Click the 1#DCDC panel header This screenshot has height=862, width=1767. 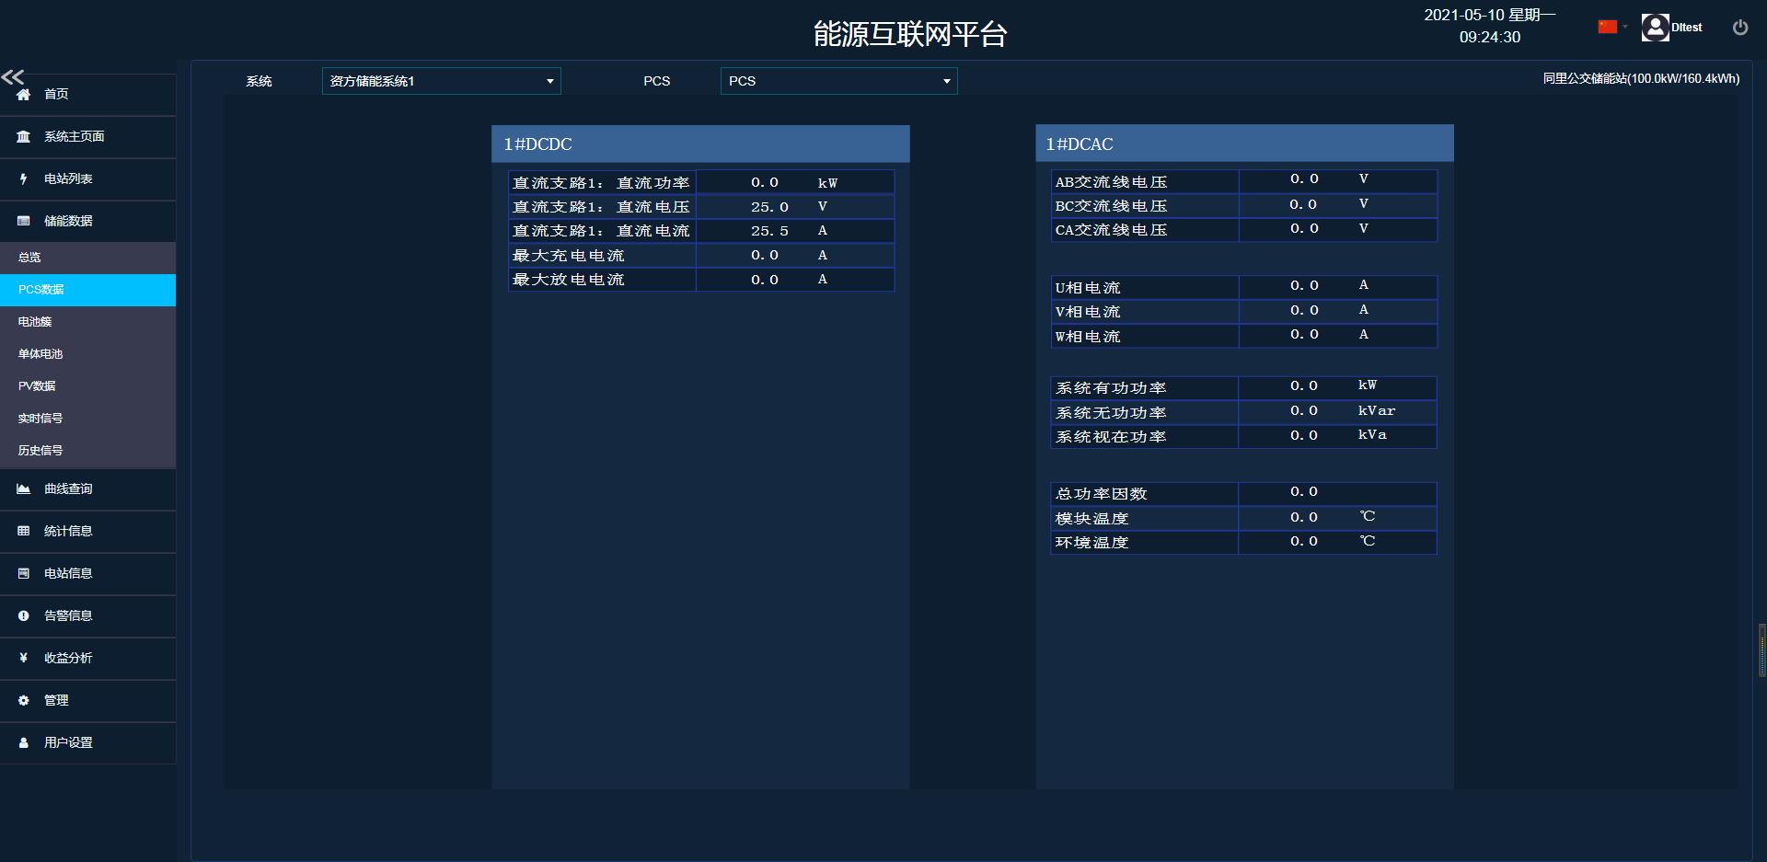click(699, 144)
